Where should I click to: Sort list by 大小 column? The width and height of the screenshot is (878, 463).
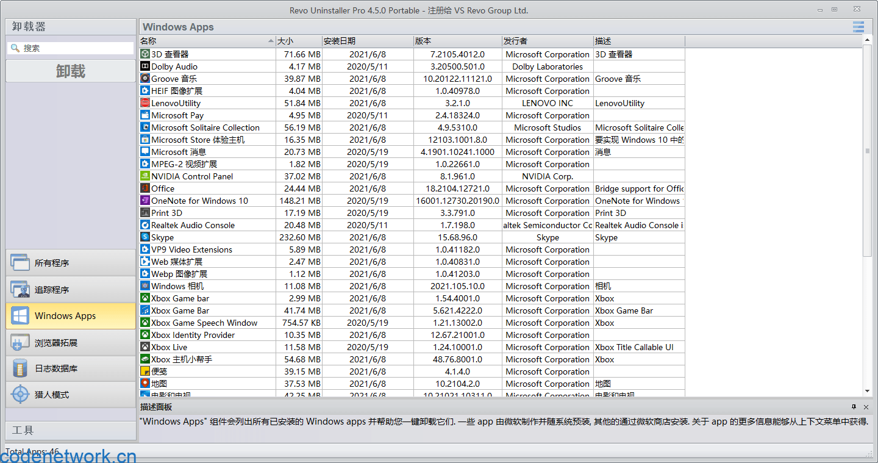click(299, 41)
